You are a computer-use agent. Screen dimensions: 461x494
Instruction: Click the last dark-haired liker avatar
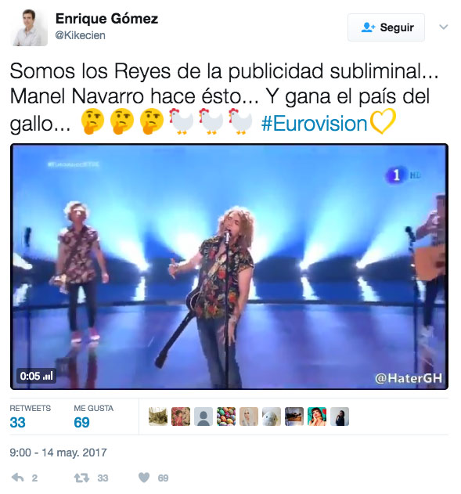(x=340, y=416)
